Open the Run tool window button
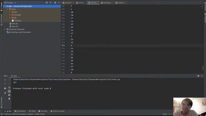The image size is (206, 116). [x=8, y=111]
